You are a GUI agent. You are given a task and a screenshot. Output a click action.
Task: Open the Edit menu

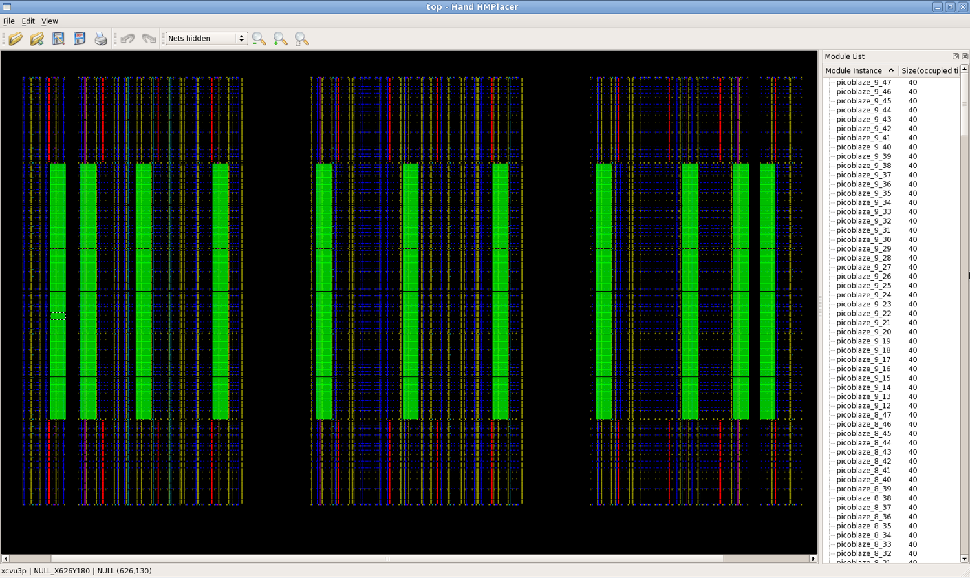tap(28, 21)
